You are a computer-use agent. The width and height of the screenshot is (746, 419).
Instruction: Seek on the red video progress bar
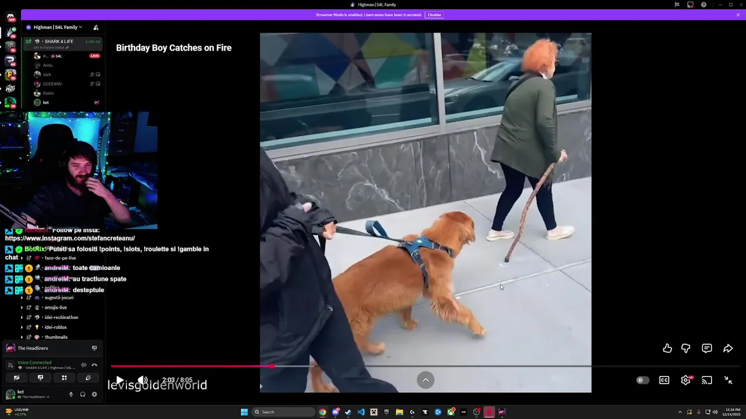[x=191, y=366]
